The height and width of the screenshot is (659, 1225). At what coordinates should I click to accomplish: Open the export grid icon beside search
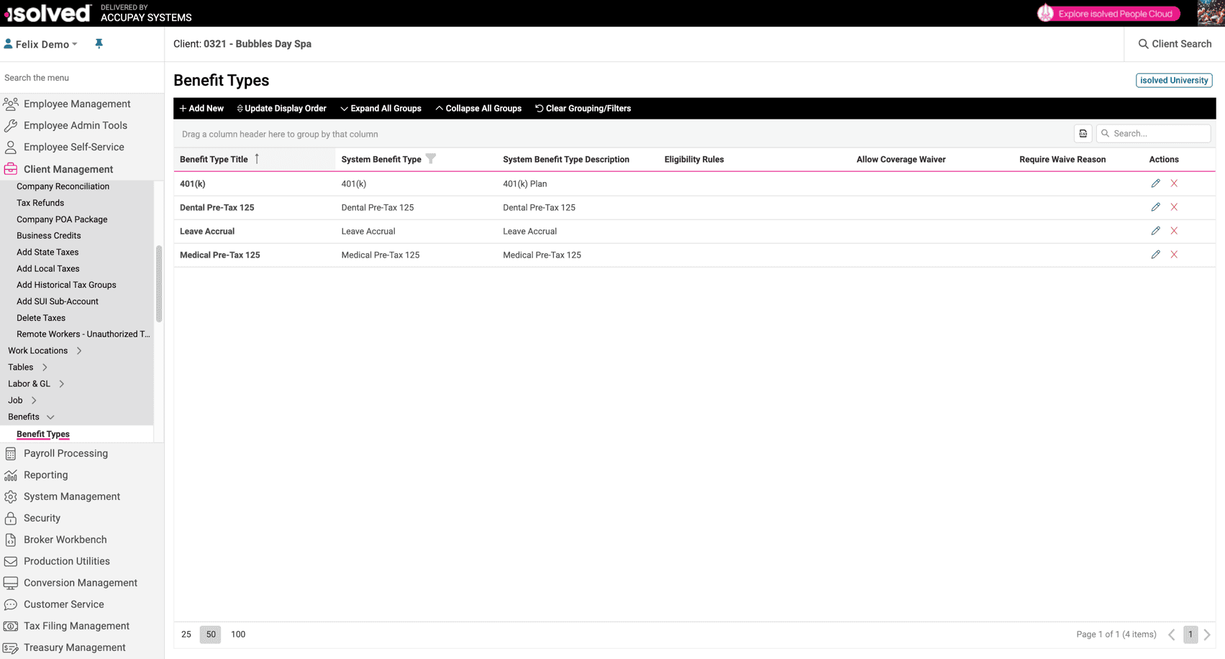coord(1083,133)
